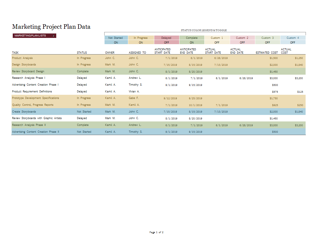Click the Custom 2 pink legend swatch

pos(242,38)
